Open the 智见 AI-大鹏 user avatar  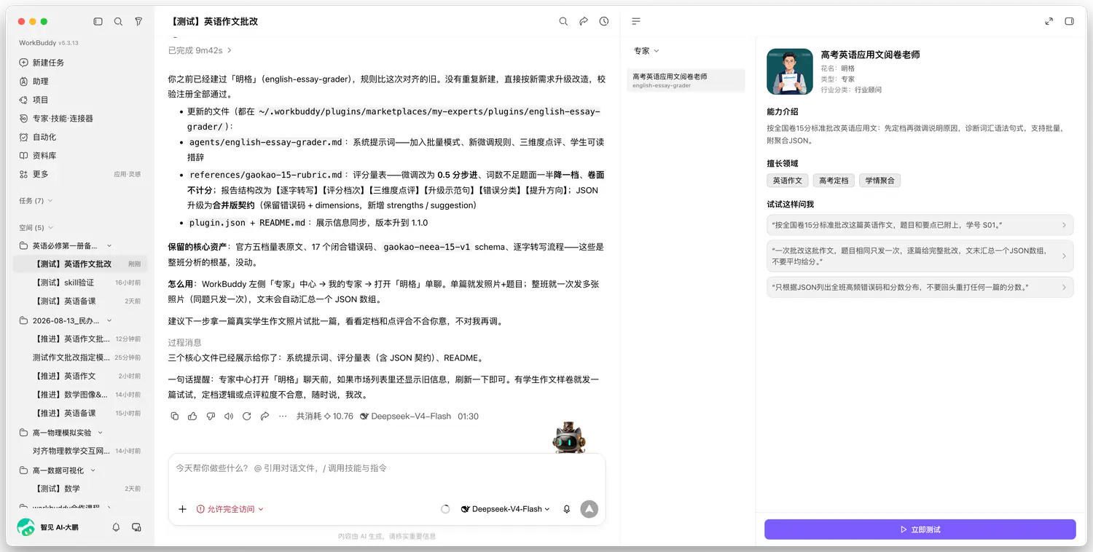point(26,527)
